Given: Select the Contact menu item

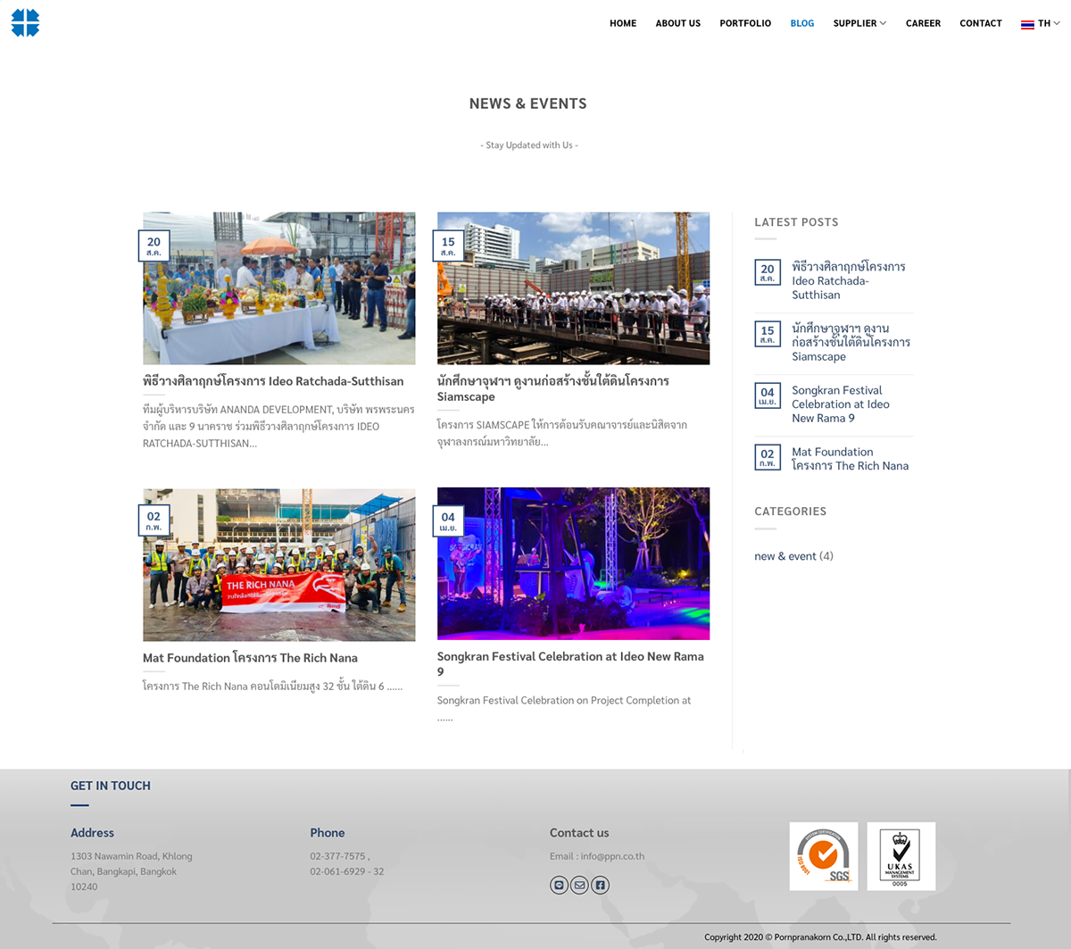Looking at the screenshot, I should coord(980,23).
